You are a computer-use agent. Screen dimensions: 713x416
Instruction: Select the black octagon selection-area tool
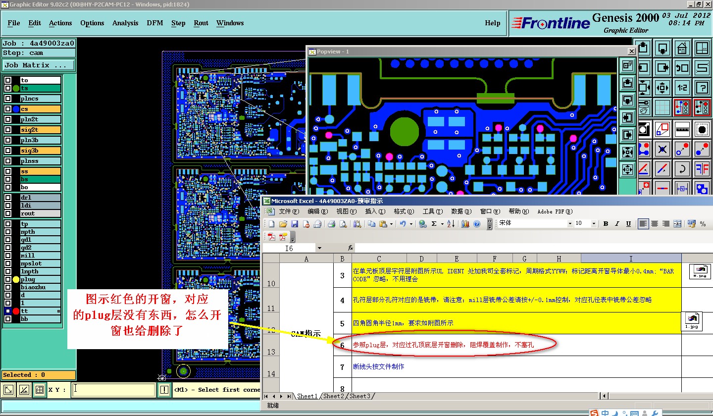[x=702, y=129]
